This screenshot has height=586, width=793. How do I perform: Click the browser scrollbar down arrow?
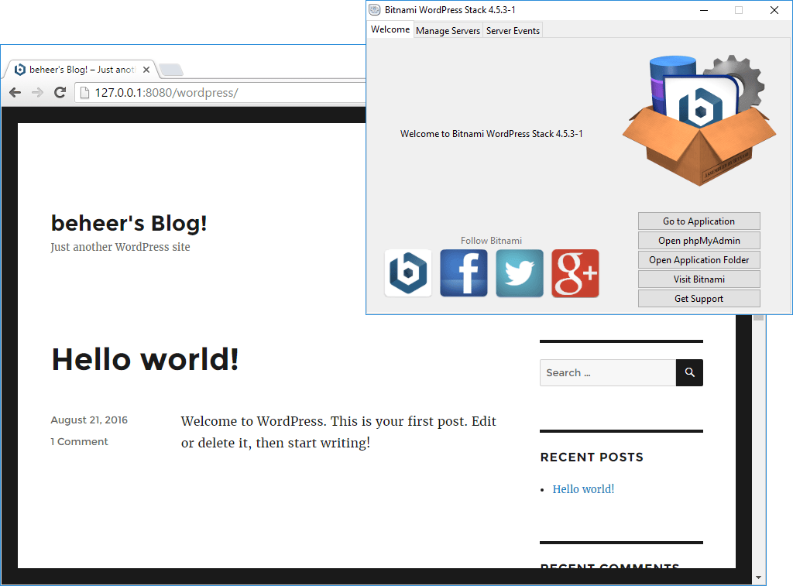(x=758, y=577)
